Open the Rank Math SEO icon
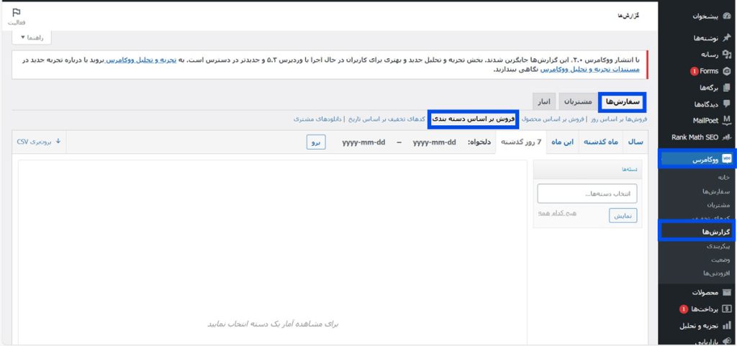Screen dimensions: 737x346 click(727, 137)
